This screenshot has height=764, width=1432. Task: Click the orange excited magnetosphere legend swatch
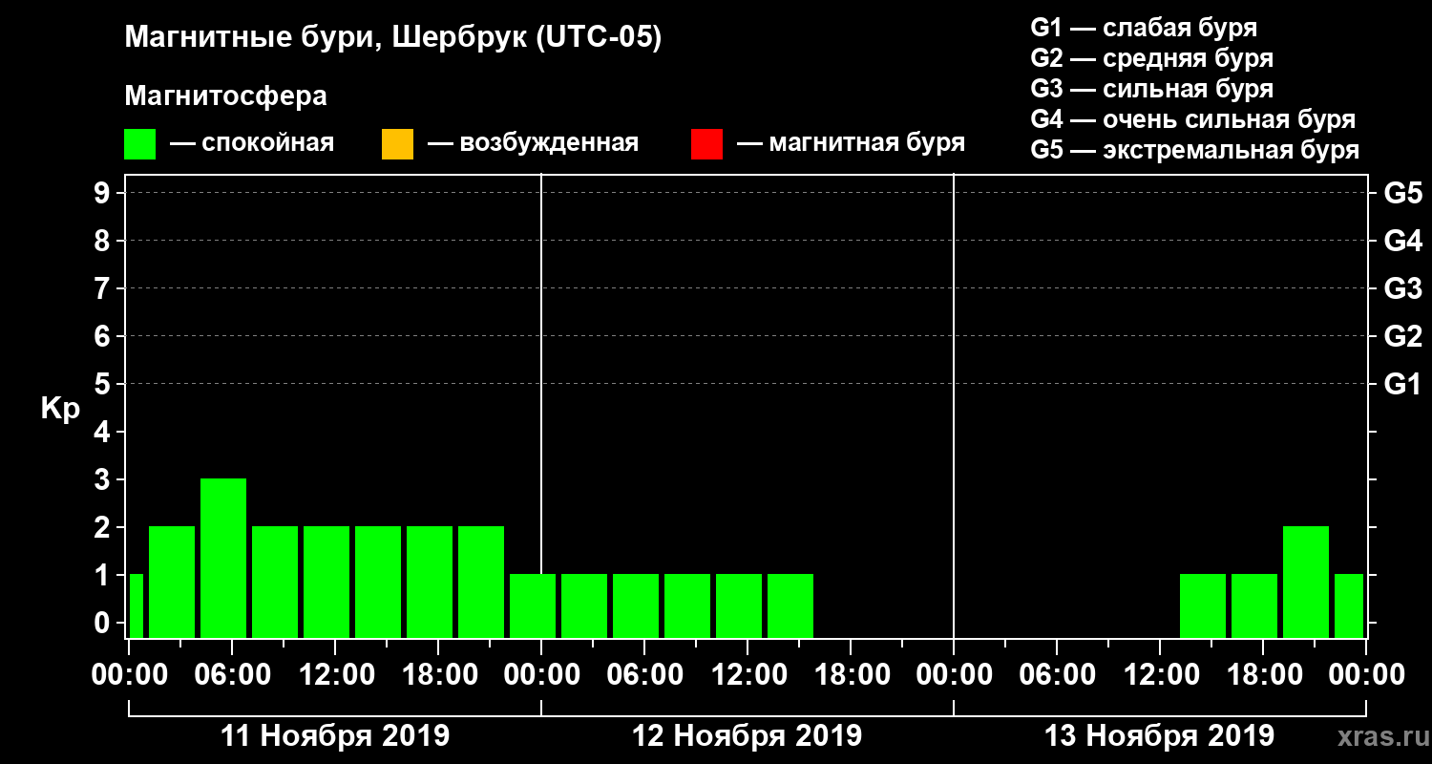pos(397,144)
